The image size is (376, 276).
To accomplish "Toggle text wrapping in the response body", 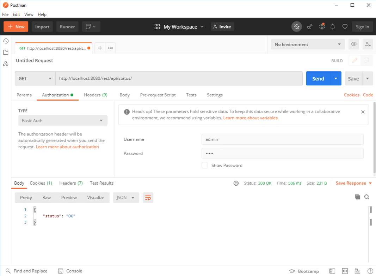I will (148, 197).
